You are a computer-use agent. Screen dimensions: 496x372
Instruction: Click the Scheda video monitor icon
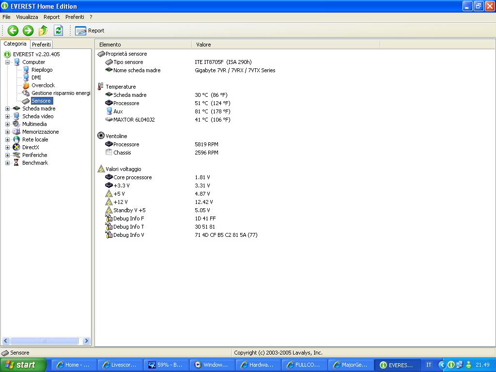(16, 116)
